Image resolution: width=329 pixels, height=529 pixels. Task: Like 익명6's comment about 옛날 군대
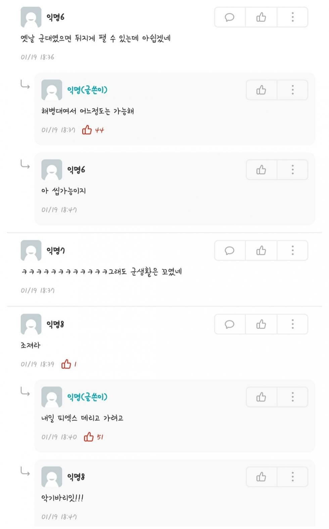[x=261, y=17]
